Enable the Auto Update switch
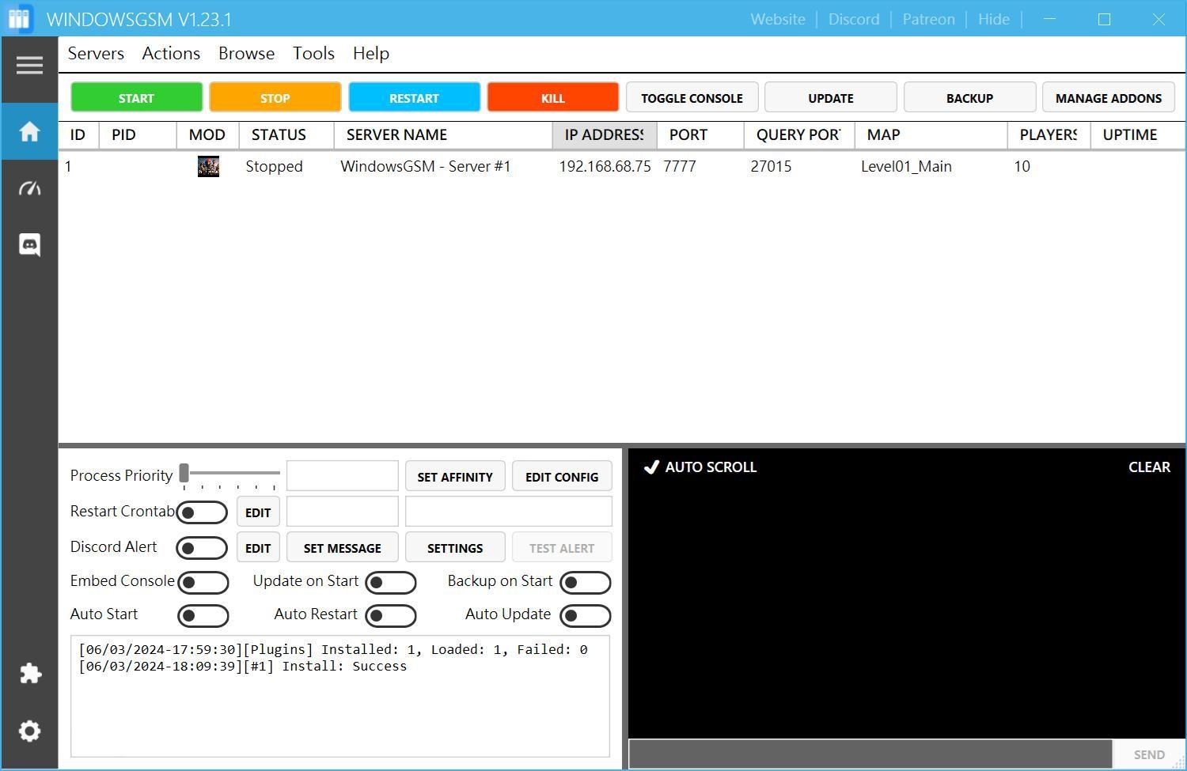 click(586, 616)
